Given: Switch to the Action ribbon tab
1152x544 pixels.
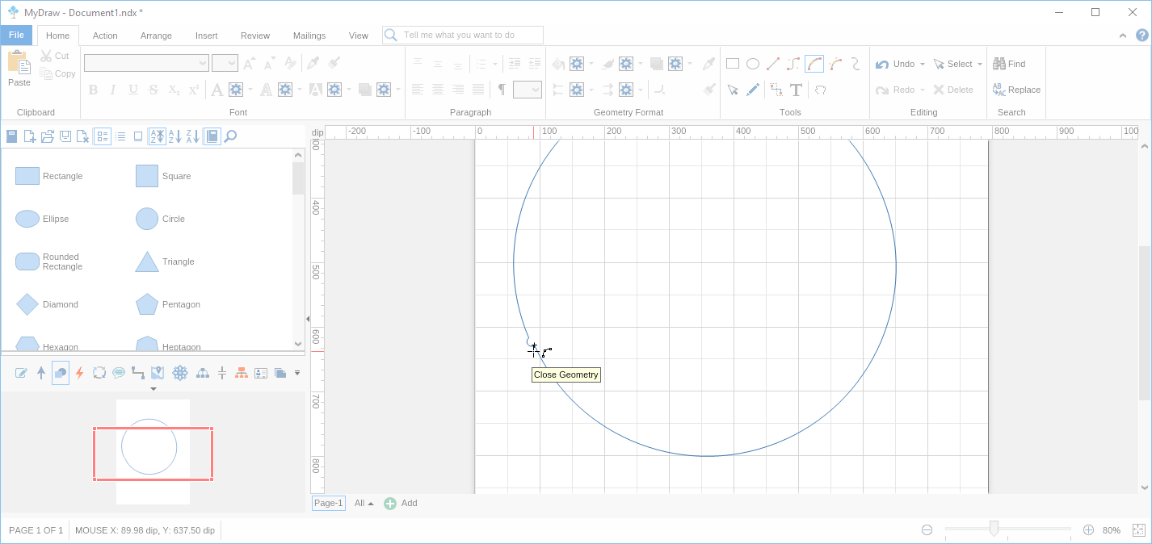Looking at the screenshot, I should click(x=105, y=36).
